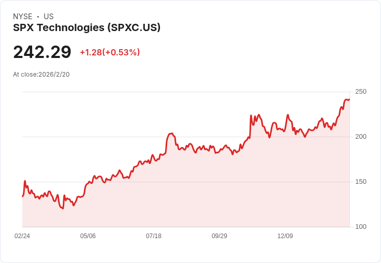Click the lowest dip of the price line

(63, 208)
